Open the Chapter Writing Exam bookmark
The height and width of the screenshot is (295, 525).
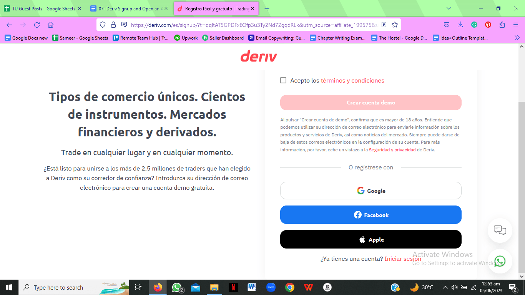coord(338,38)
